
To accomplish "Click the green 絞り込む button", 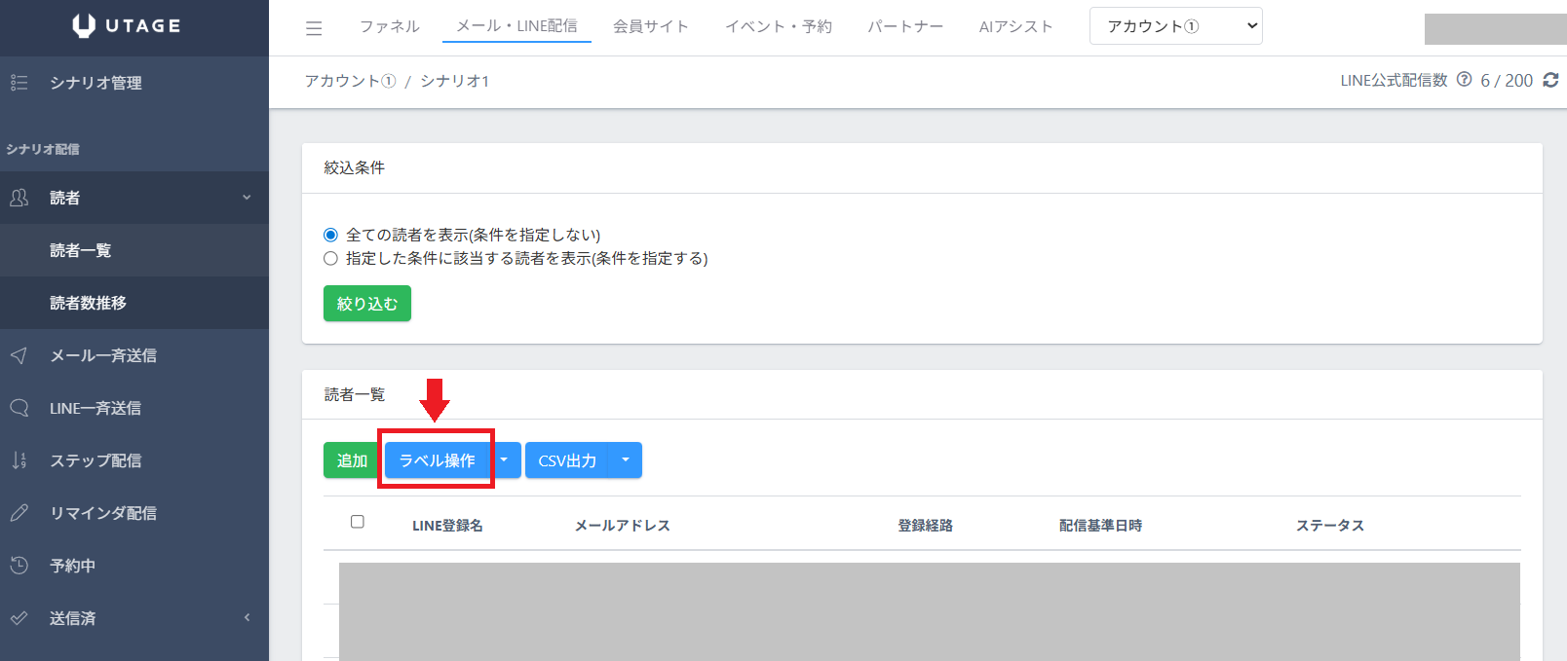I will (x=366, y=304).
